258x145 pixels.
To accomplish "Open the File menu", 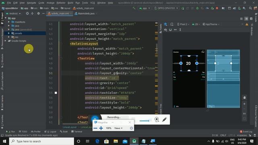I will coord(9,3).
